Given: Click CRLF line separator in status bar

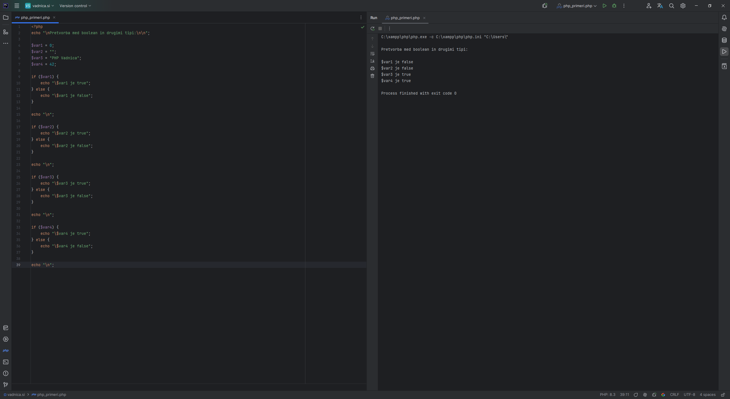Looking at the screenshot, I should [x=674, y=395].
